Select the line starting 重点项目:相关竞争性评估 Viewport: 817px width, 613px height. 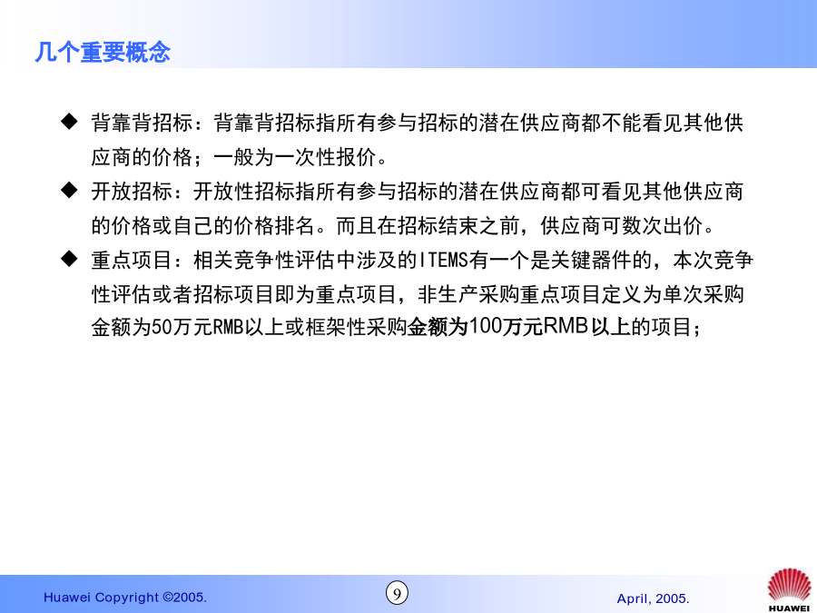[422, 260]
